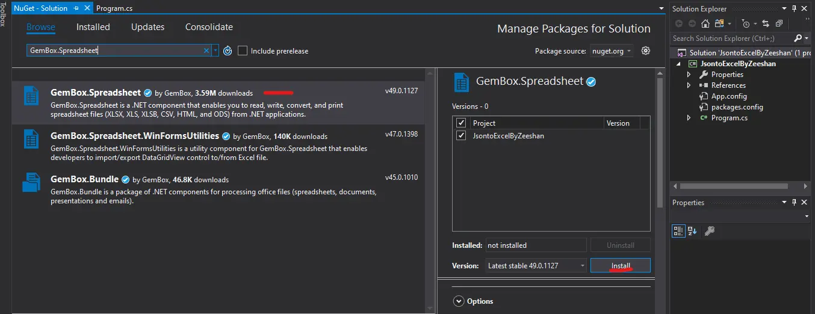Switch to the Browse tab
Screen dimensions: 815x314
pyautogui.click(x=41, y=27)
